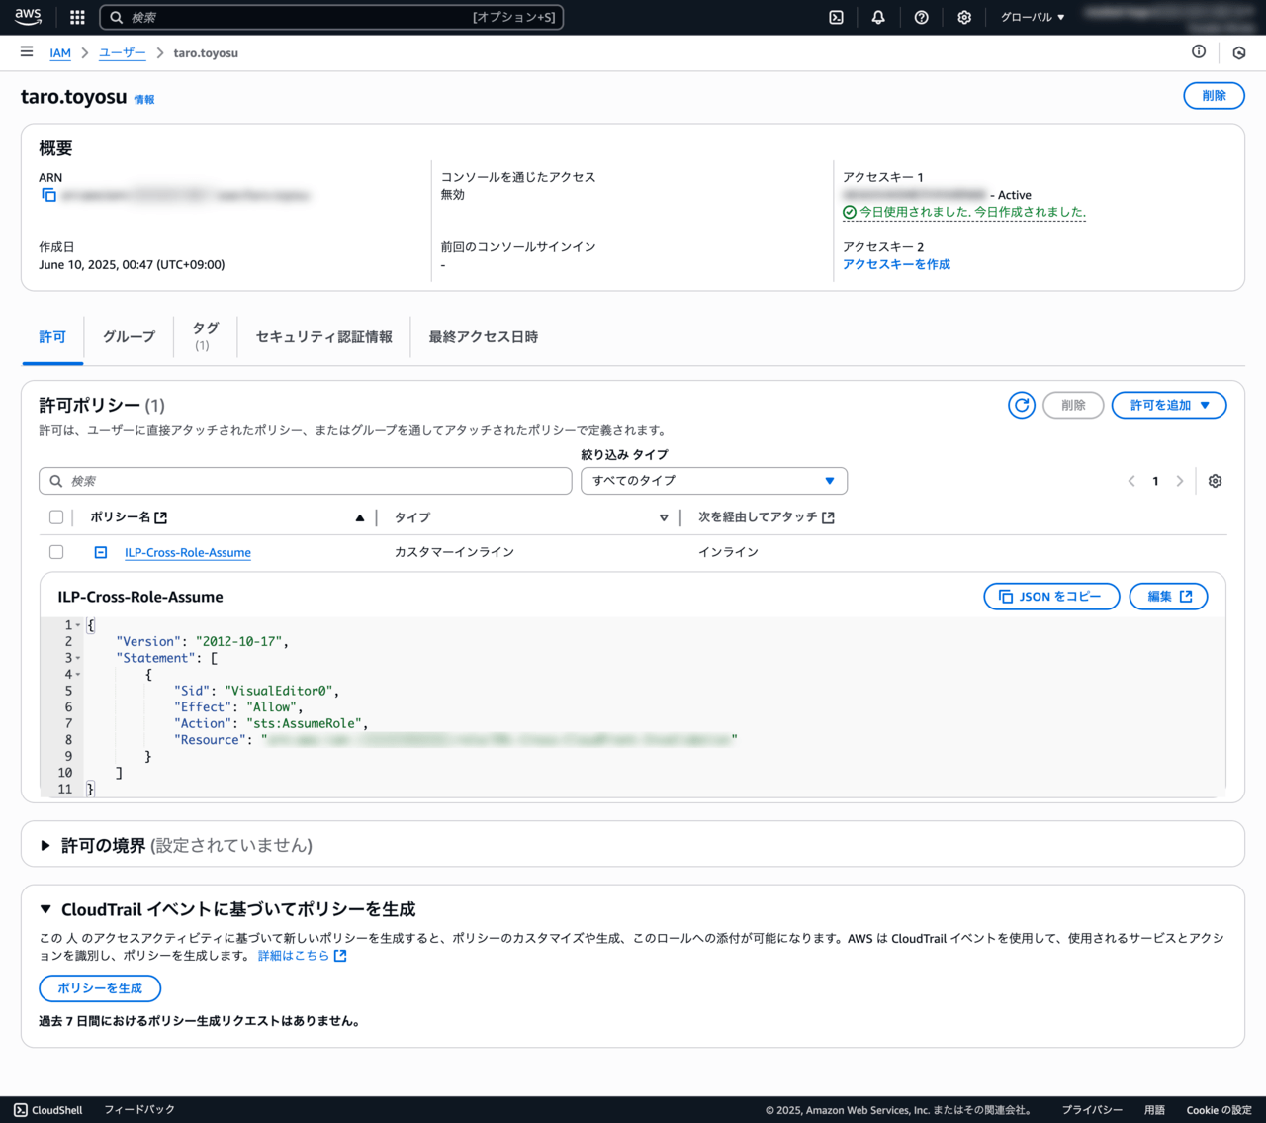Open the Terms footer link
This screenshot has height=1123, width=1266.
coord(1154,1110)
